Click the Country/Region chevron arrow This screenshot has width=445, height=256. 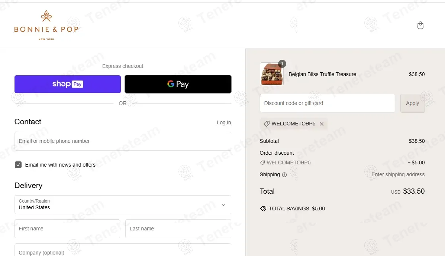[223, 205]
